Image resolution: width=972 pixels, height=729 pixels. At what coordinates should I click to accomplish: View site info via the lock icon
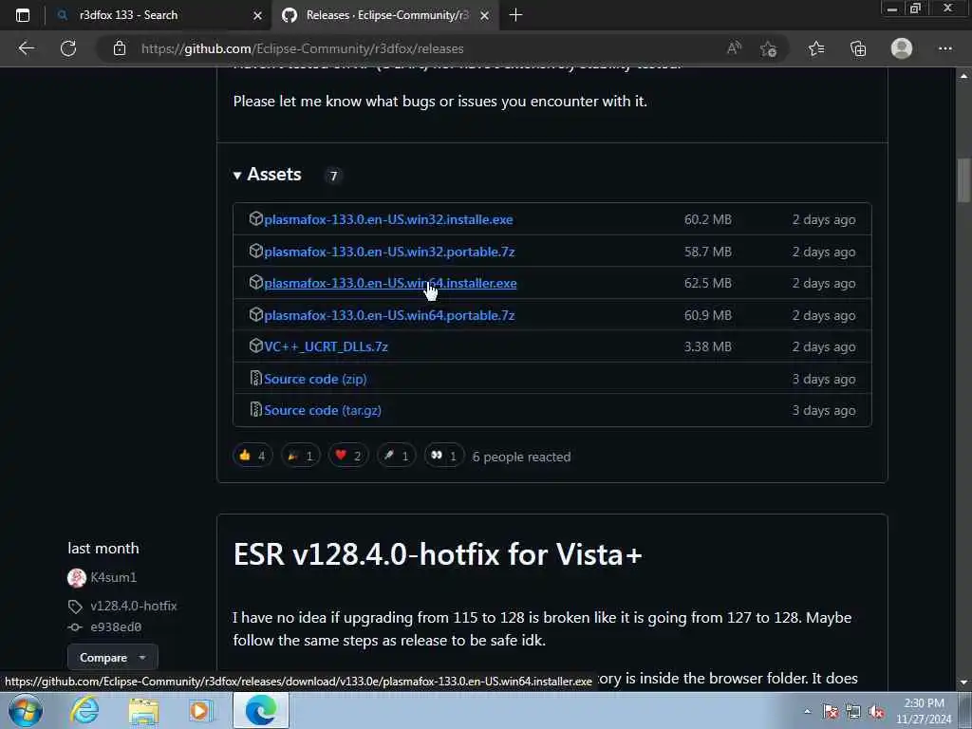[120, 48]
